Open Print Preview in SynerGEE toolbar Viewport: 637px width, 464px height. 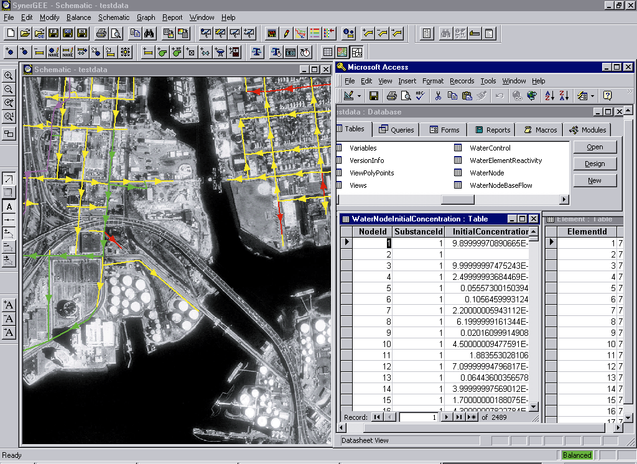point(116,34)
